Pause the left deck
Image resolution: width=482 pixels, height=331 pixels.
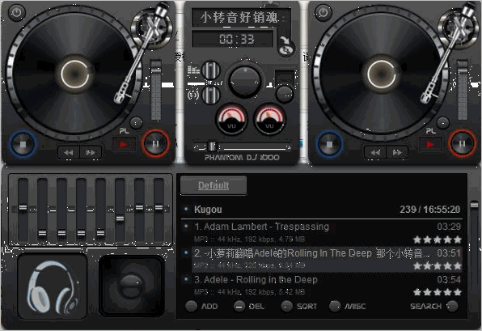pyautogui.click(x=155, y=143)
